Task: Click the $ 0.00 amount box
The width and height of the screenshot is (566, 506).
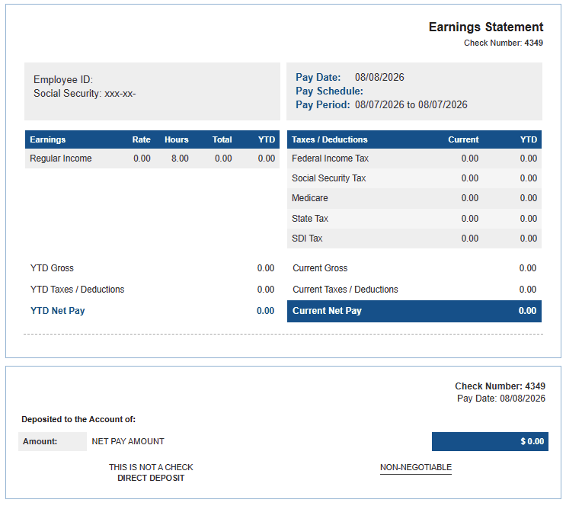Action: 490,441
